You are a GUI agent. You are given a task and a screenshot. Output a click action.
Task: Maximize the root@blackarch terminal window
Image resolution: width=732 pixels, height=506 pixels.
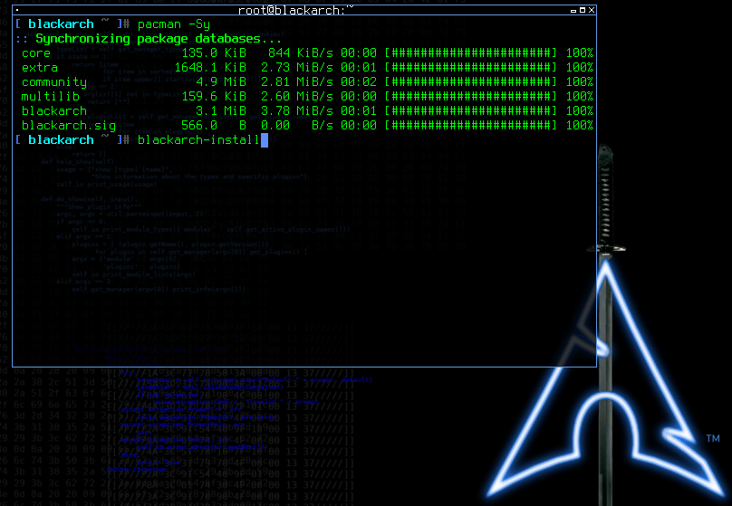583,10
